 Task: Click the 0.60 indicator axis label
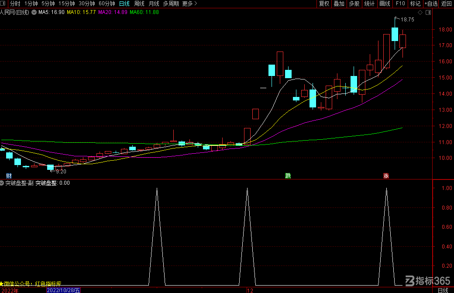click(x=447, y=227)
